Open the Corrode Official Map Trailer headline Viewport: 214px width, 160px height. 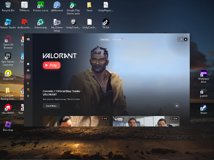[62, 93]
